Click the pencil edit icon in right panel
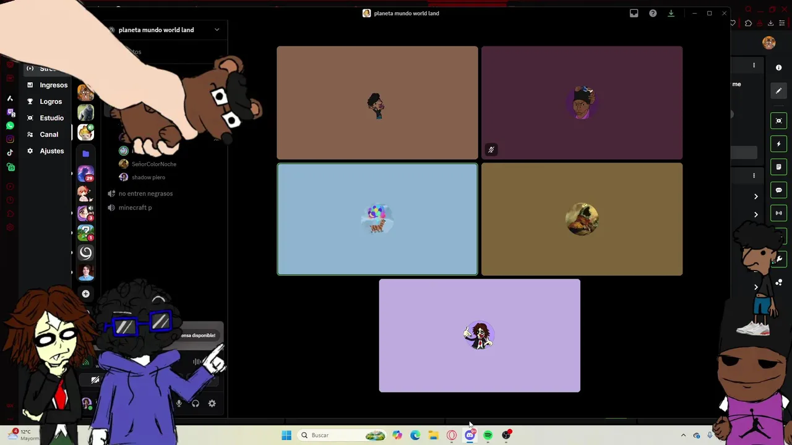792x445 pixels. coord(779,91)
